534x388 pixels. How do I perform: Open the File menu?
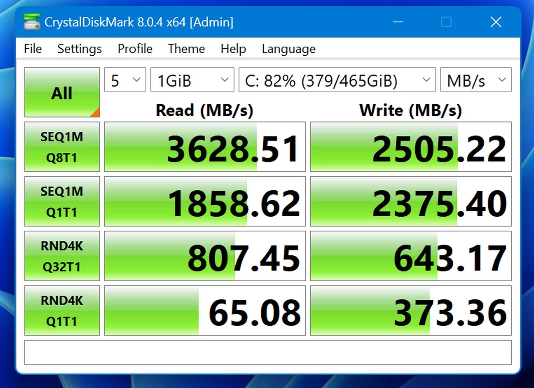click(33, 49)
